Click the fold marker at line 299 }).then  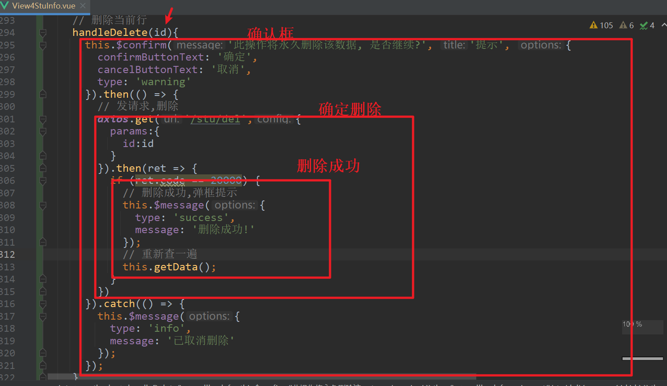click(43, 94)
